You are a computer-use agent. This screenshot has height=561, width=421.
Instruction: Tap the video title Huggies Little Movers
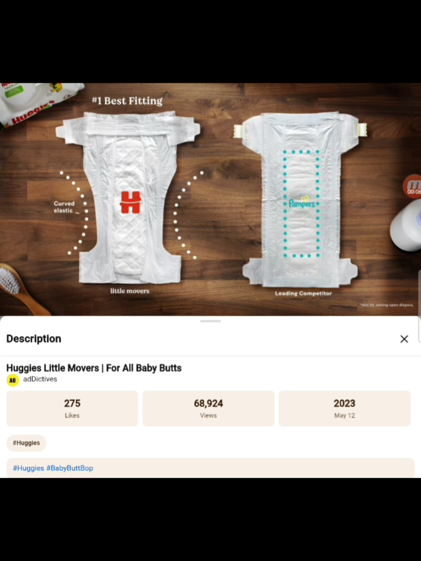click(x=94, y=368)
